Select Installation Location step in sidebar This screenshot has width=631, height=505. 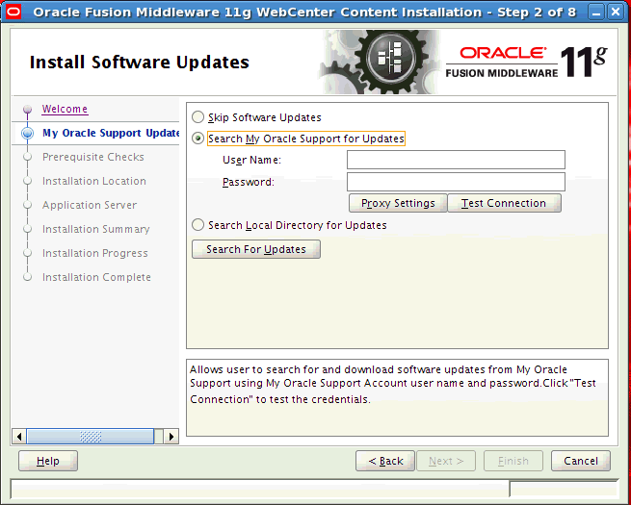tap(94, 181)
